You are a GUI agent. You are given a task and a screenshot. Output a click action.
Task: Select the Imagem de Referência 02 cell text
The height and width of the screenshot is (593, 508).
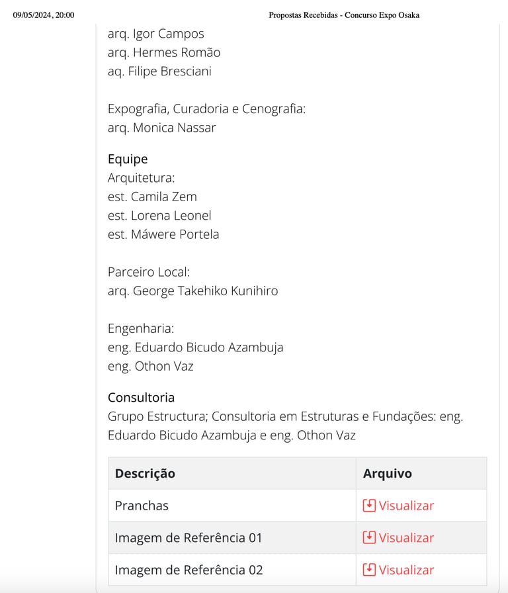(189, 570)
